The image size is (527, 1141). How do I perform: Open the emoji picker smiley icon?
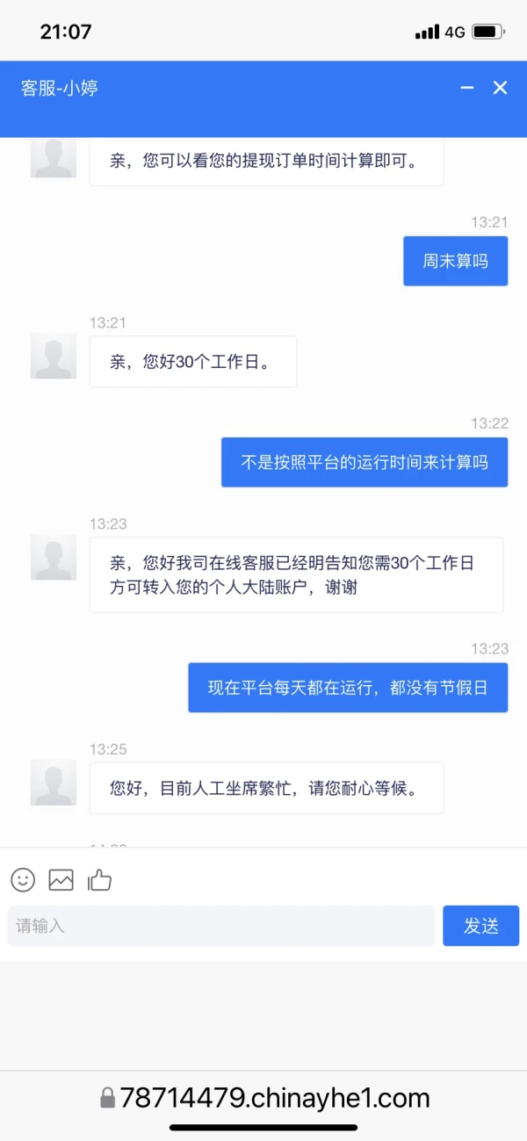click(x=23, y=879)
